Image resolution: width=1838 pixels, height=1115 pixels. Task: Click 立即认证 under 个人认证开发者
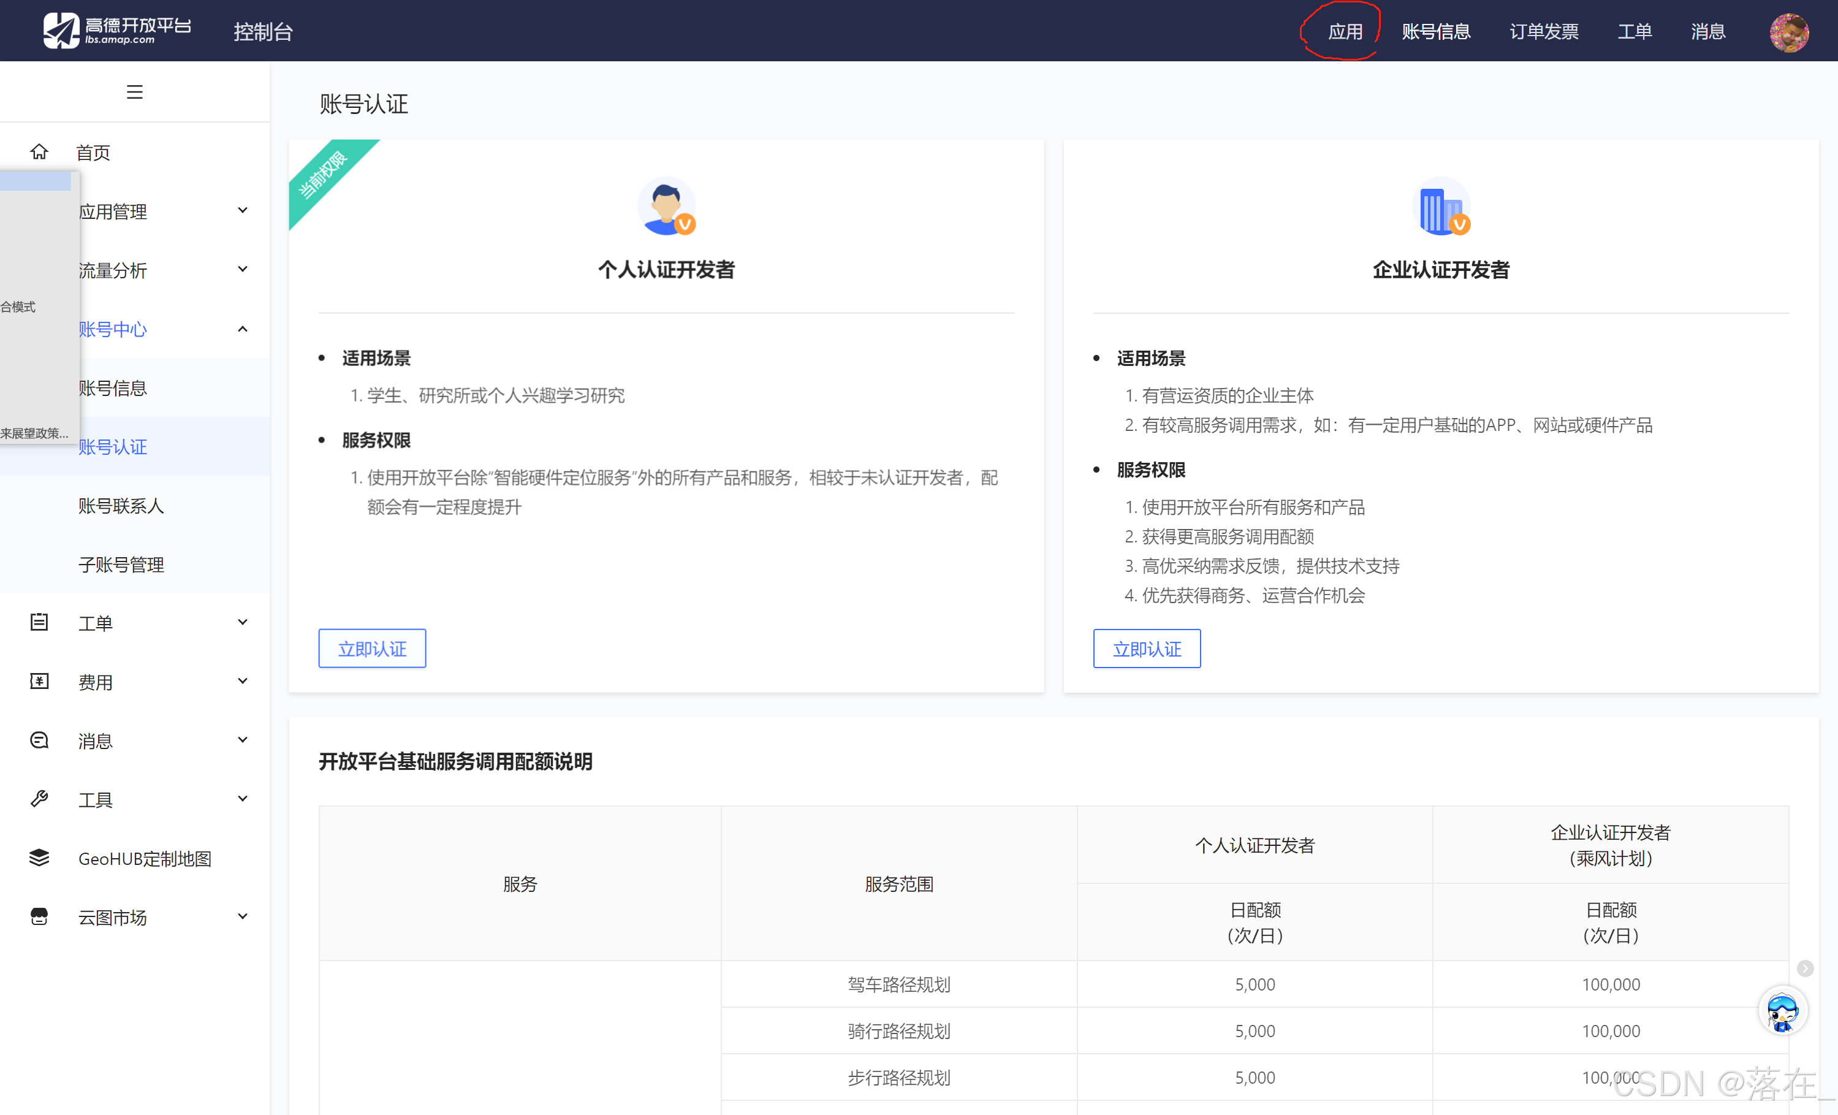[372, 648]
